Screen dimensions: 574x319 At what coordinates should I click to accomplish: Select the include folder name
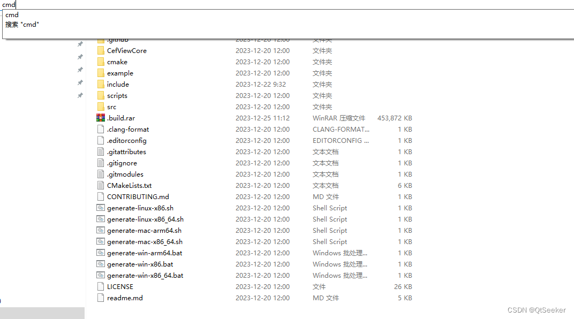tap(118, 84)
